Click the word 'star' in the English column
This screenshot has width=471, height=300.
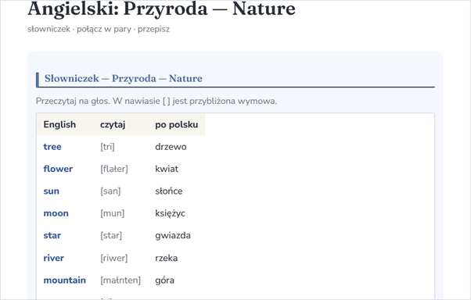click(x=52, y=235)
